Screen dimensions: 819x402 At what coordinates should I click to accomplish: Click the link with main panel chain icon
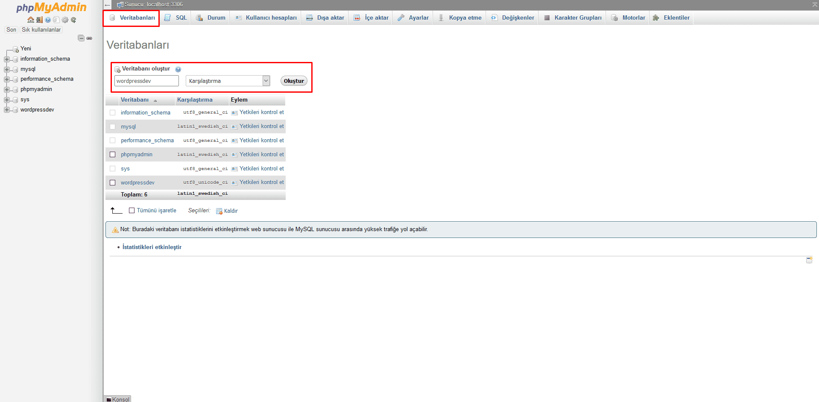[x=89, y=38]
